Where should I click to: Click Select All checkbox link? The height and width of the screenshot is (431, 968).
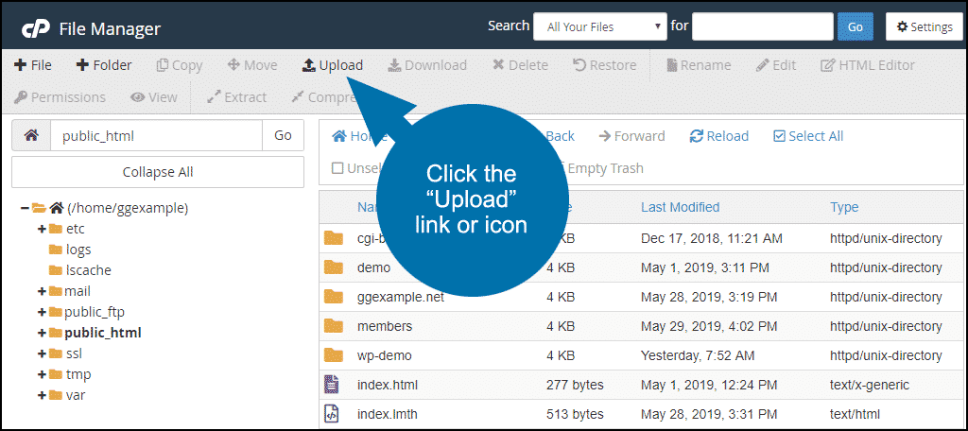pyautogui.click(x=808, y=136)
